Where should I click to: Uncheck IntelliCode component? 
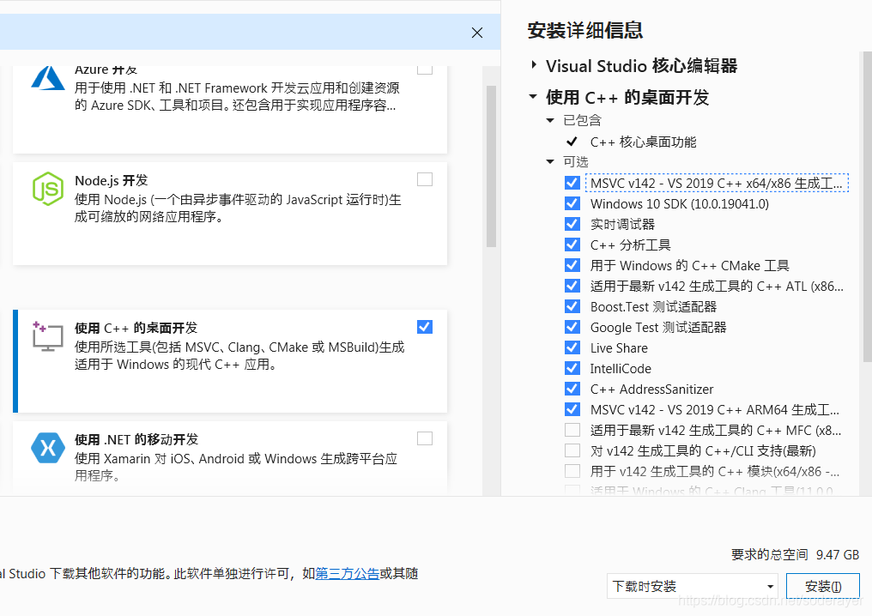[x=572, y=368]
